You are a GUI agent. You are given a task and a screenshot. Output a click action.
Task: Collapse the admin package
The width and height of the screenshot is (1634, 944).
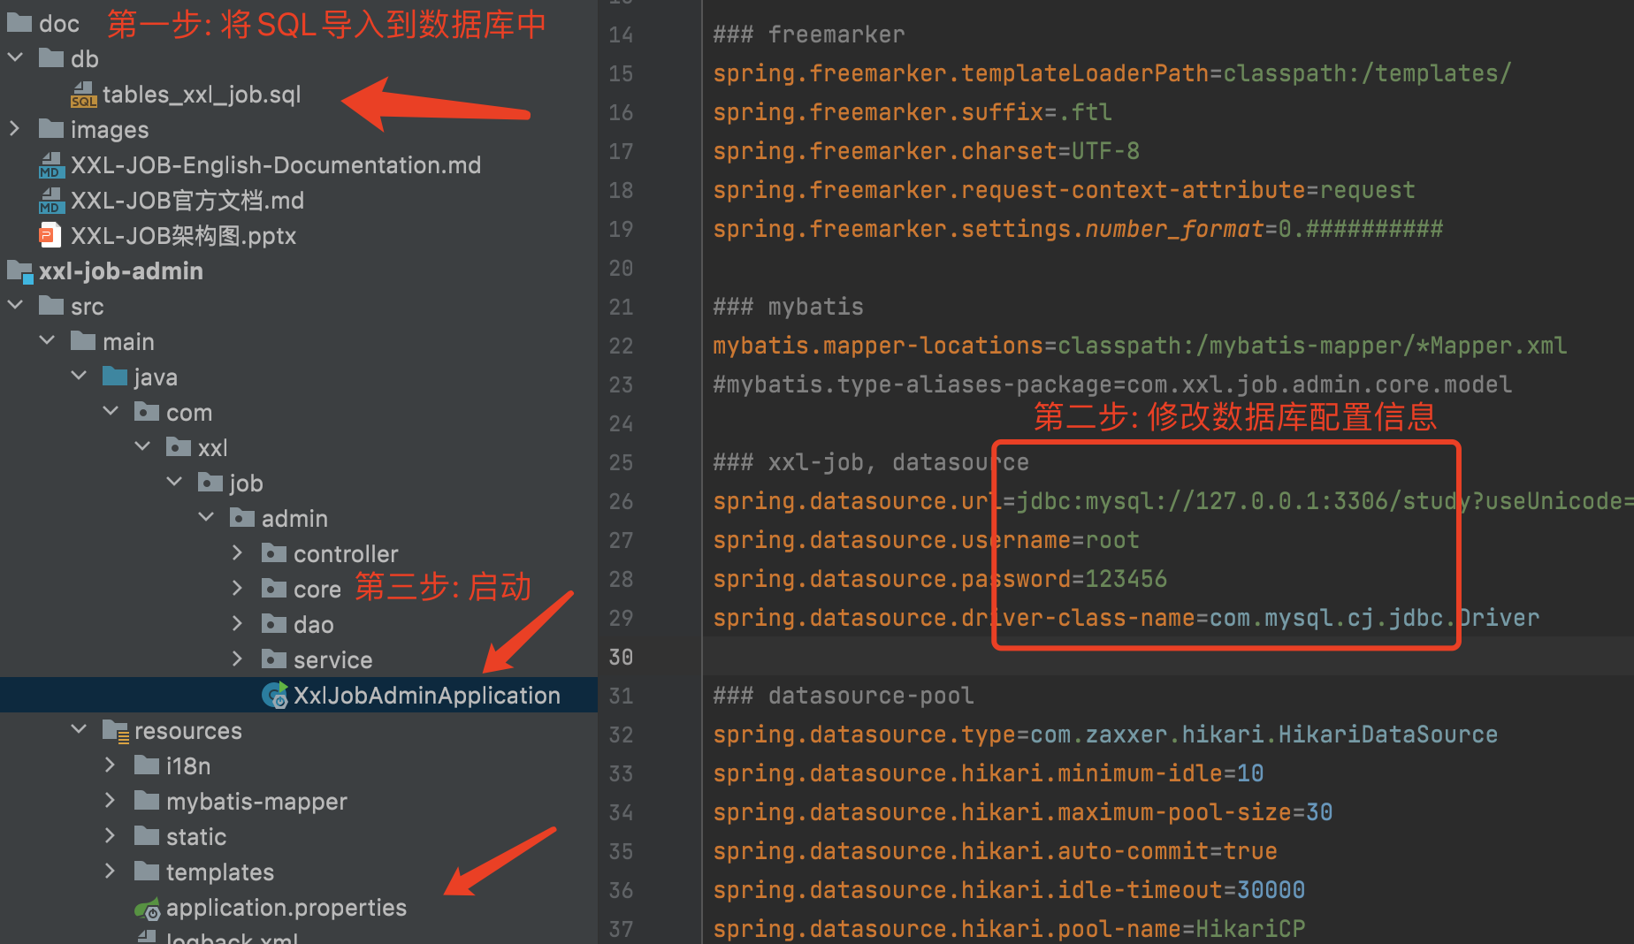coord(206,518)
